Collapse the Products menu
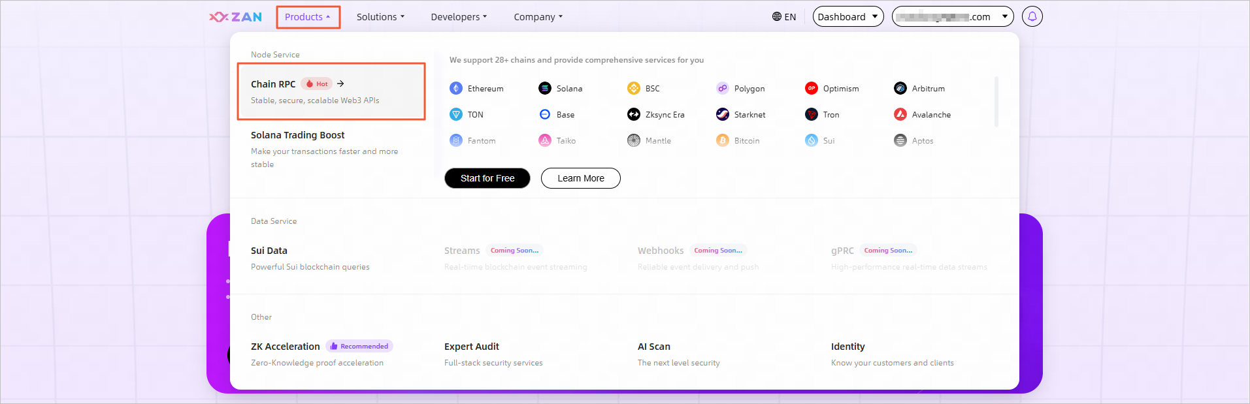This screenshot has width=1250, height=404. tap(308, 17)
